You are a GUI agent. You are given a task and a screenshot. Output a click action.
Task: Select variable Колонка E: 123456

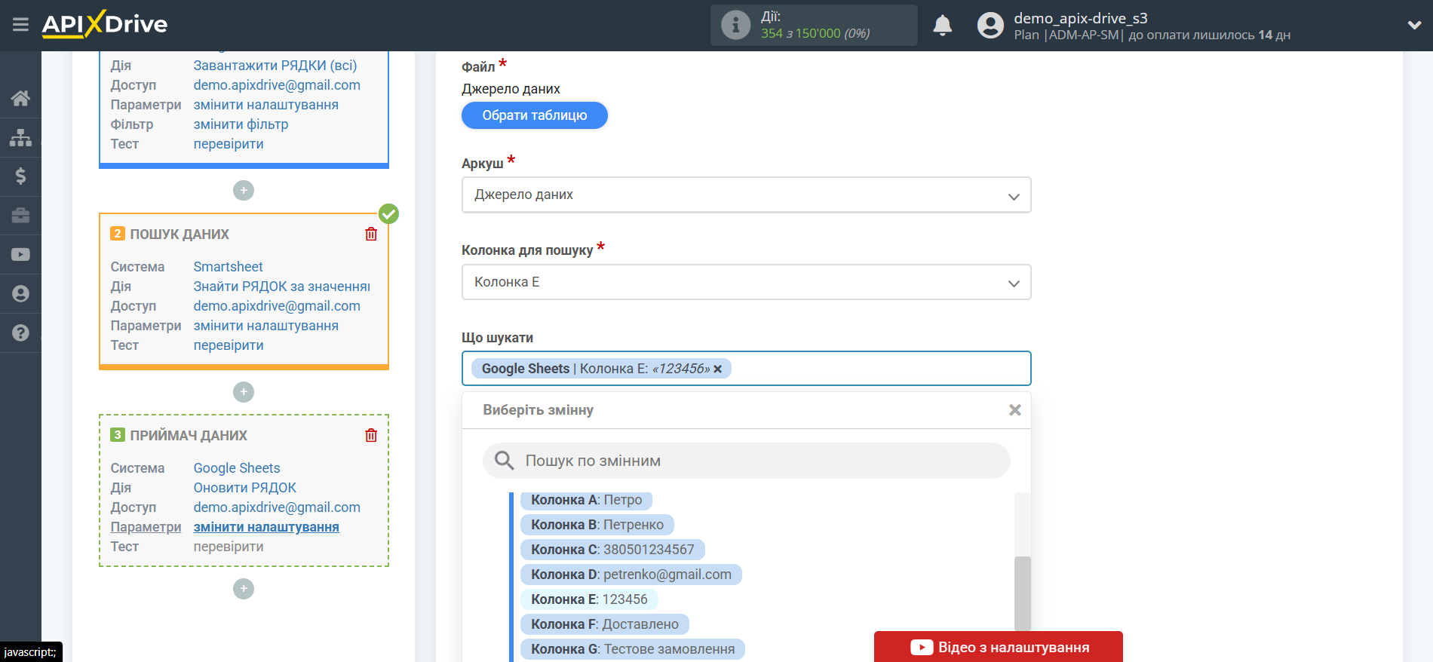(589, 599)
